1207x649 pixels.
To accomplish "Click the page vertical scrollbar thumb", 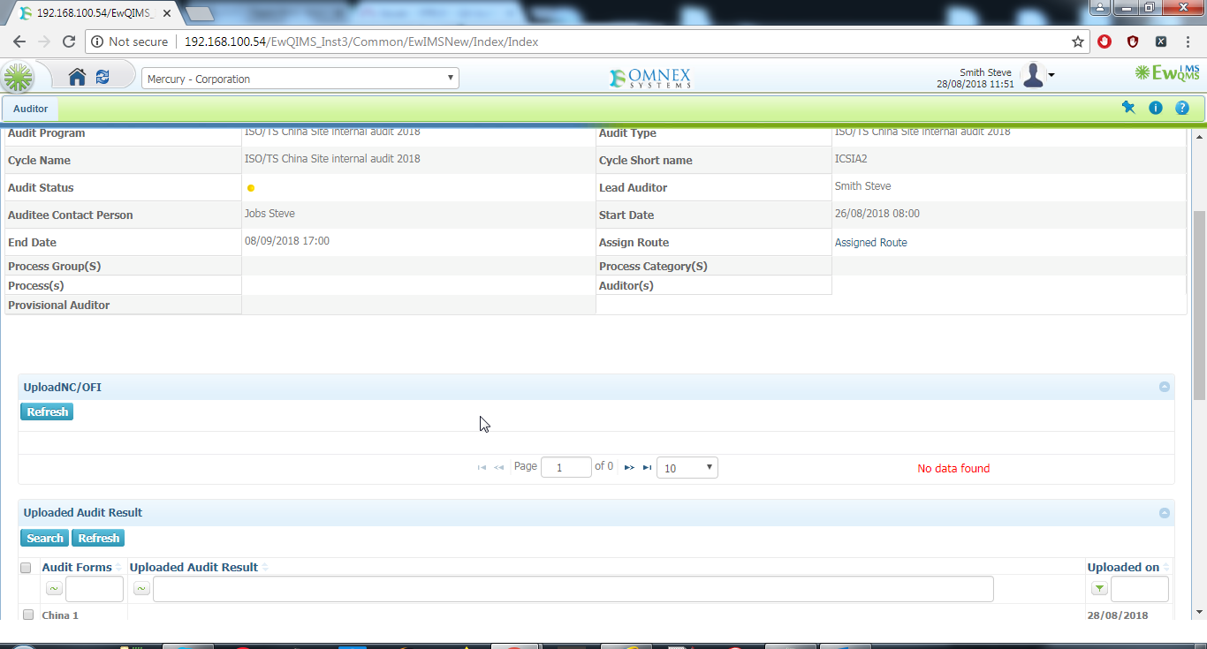I will click(1199, 305).
